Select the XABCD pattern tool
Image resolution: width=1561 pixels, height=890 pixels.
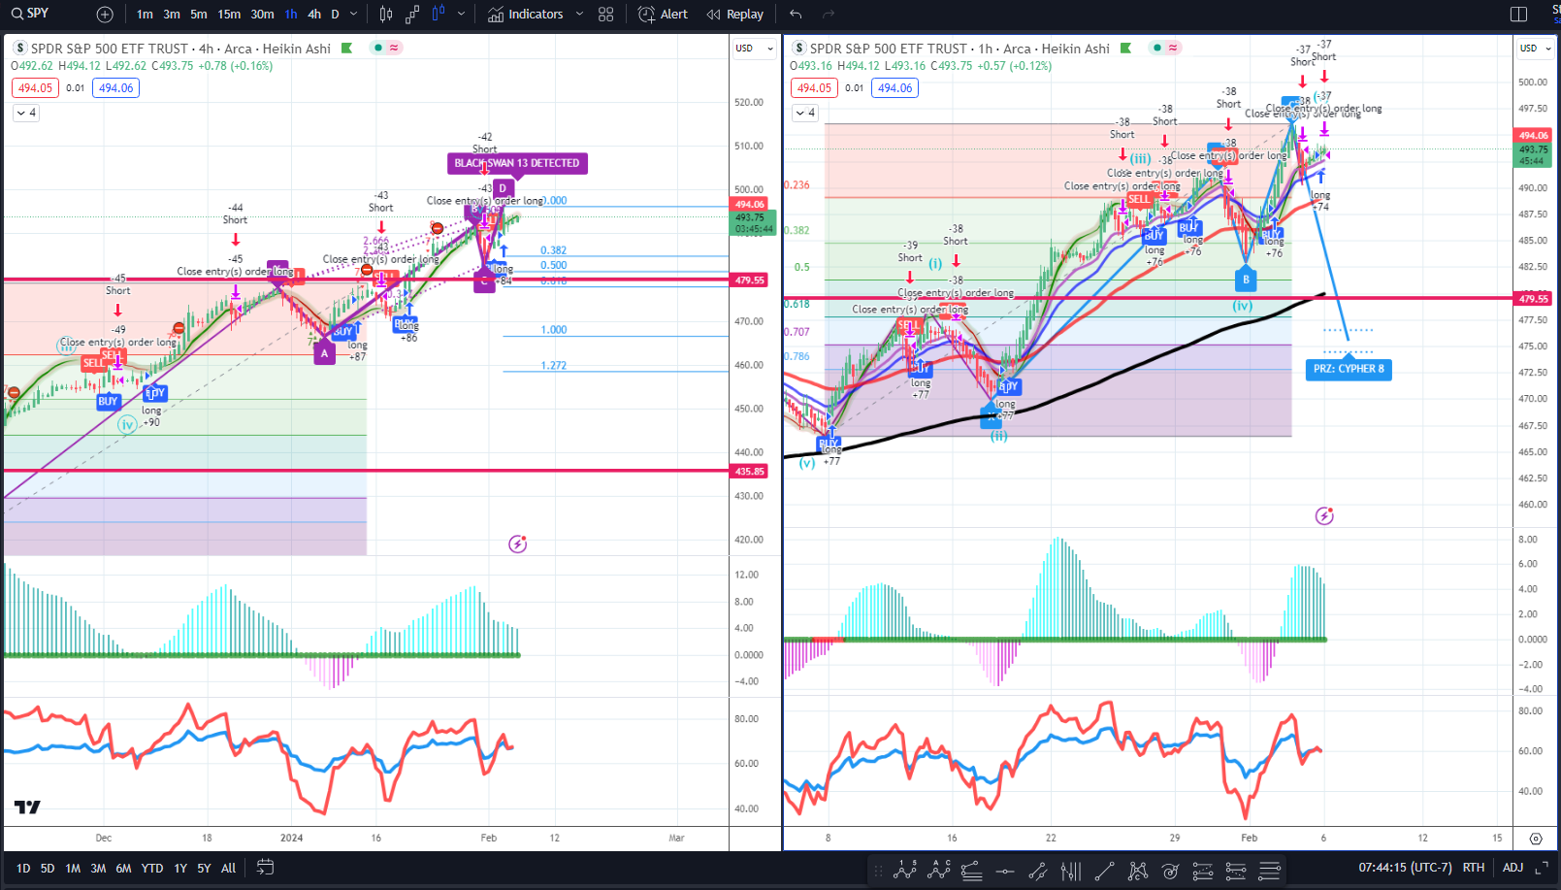click(x=1137, y=871)
